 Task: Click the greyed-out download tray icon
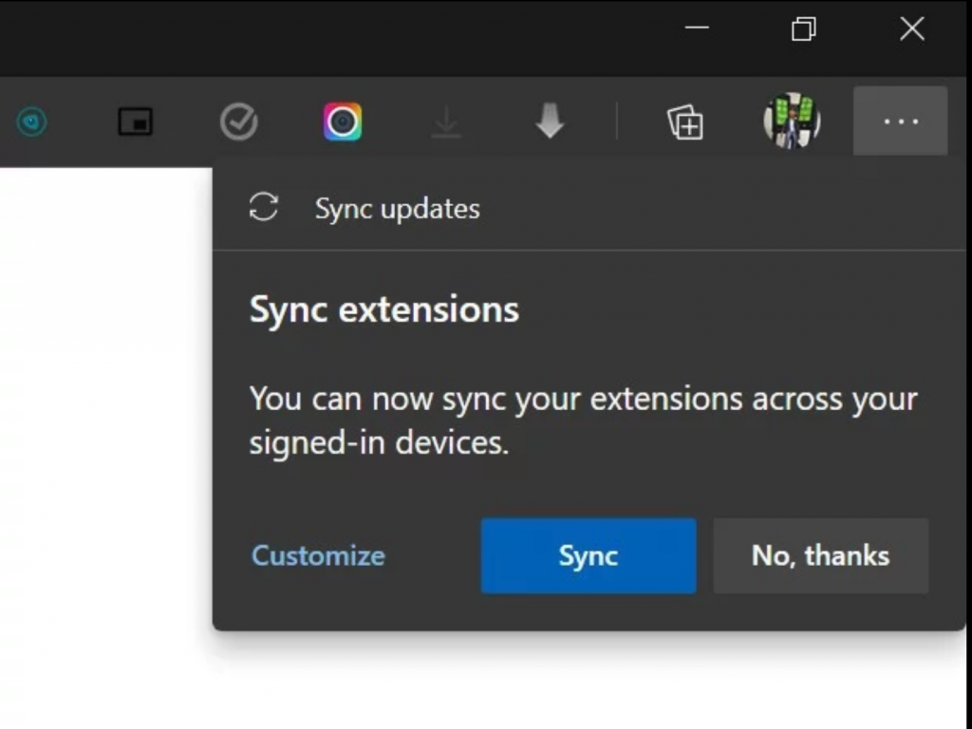(446, 122)
